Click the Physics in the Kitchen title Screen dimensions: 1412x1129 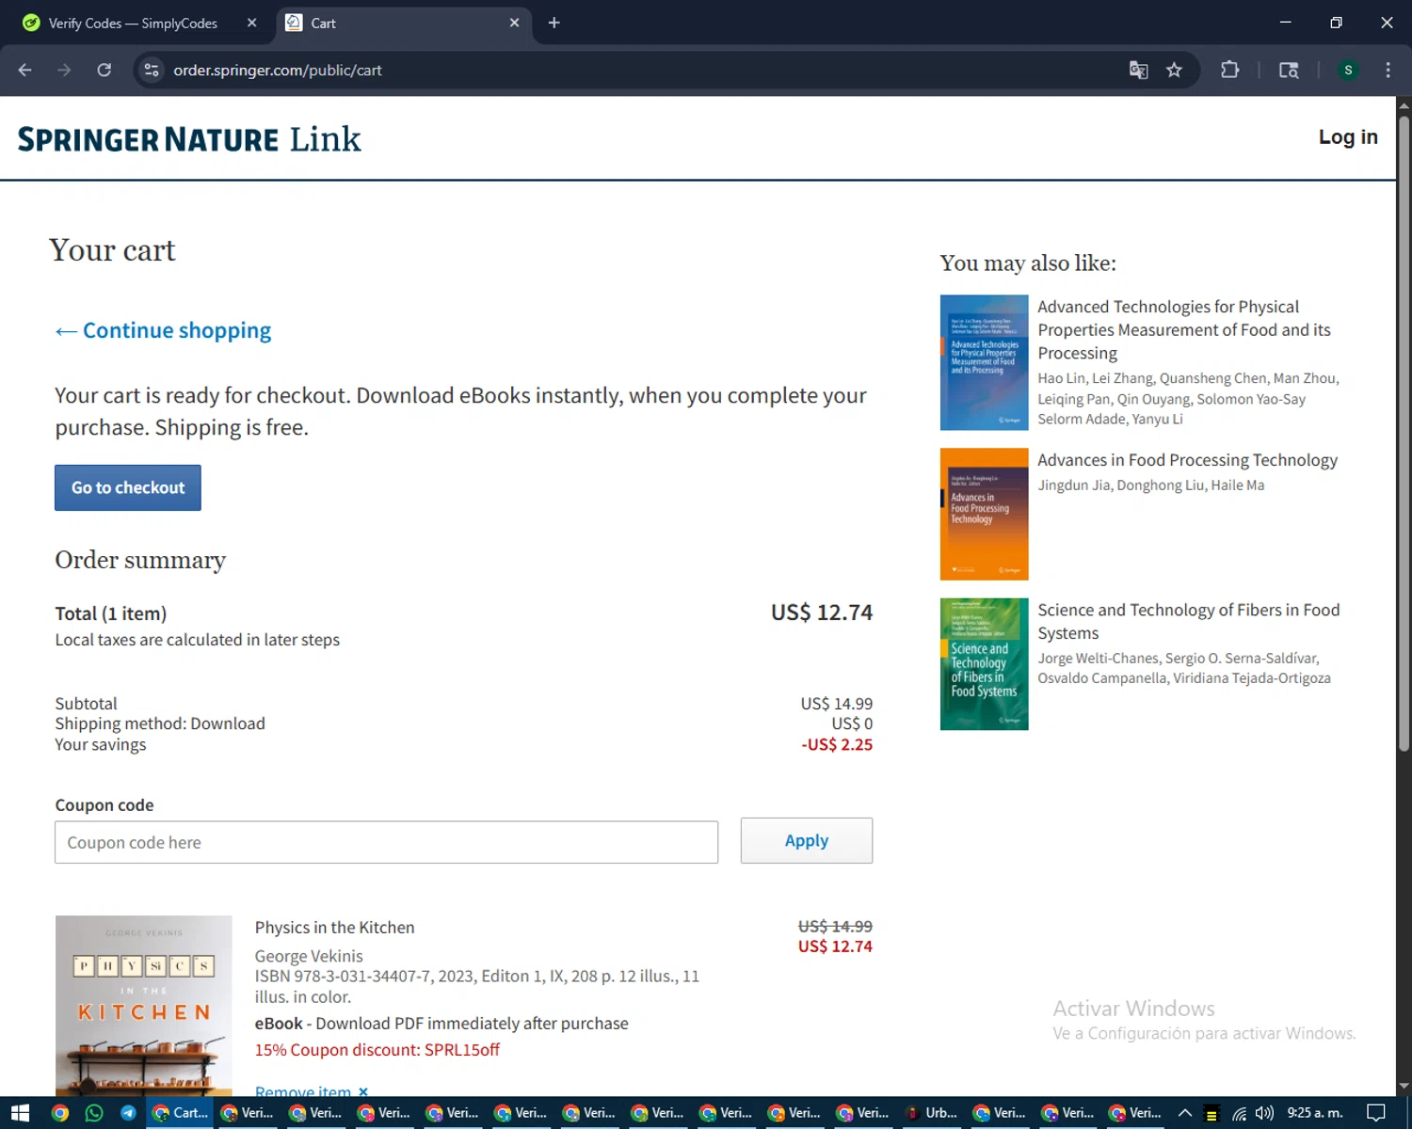click(334, 928)
